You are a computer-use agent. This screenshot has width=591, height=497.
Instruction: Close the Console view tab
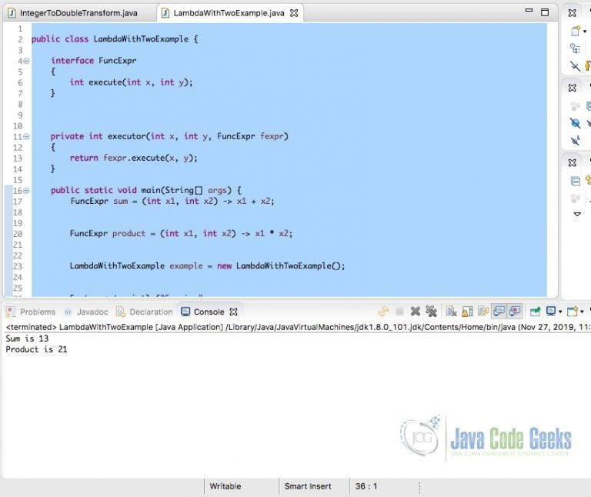pyautogui.click(x=234, y=312)
